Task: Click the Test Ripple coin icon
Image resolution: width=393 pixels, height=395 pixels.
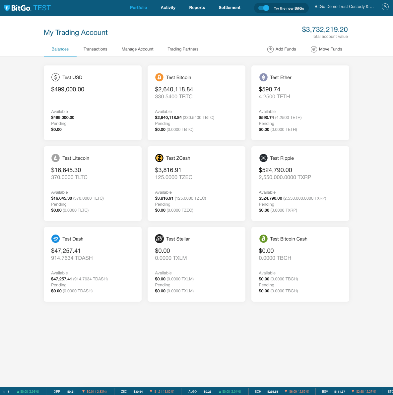Action: point(263,158)
